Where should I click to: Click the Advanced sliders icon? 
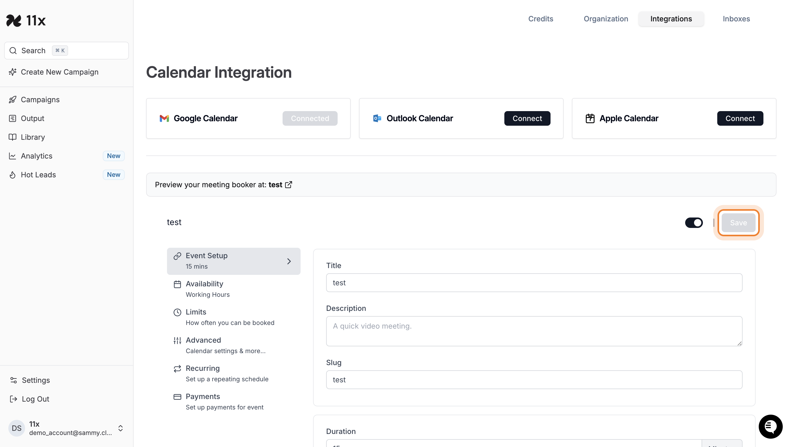[177, 340]
